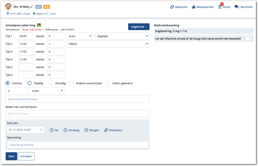Click the green formularium icon beside Amlodipine
The width and height of the screenshot is (258, 166).
point(39,25)
